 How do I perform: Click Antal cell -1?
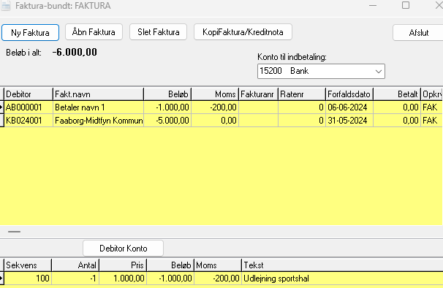click(75, 278)
